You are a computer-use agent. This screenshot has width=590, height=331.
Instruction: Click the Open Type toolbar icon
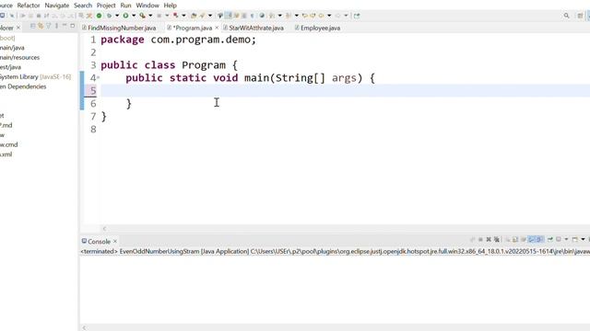tap(194, 16)
